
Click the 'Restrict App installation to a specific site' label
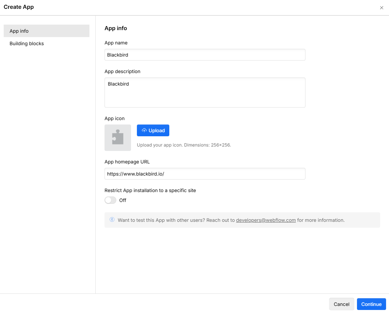point(150,191)
